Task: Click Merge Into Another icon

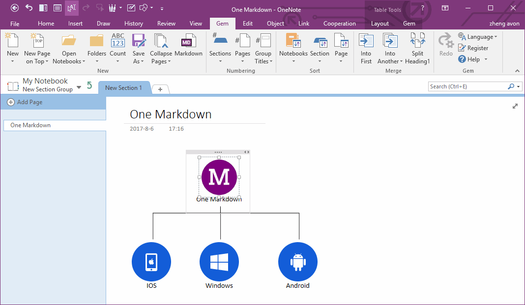Action: point(390,40)
